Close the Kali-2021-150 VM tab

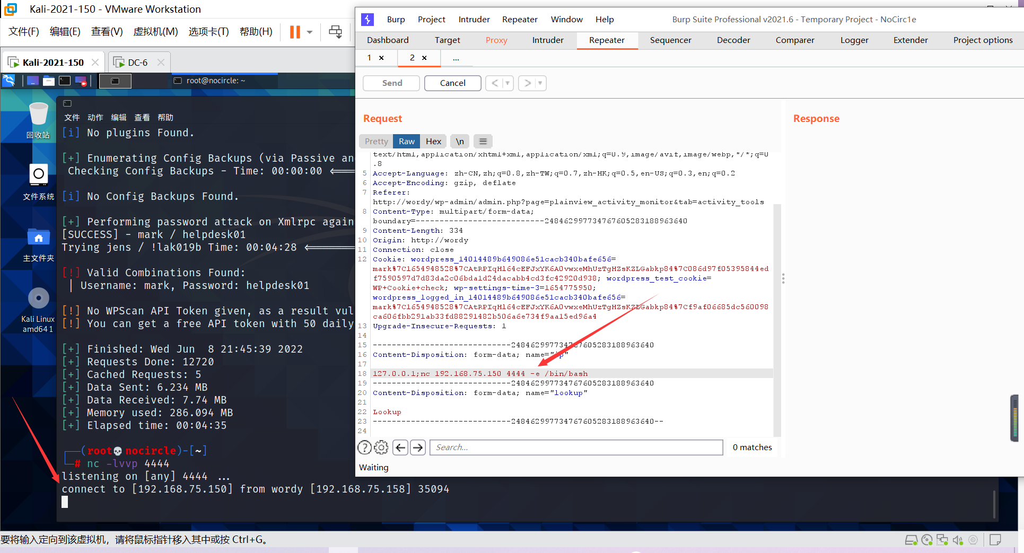(x=95, y=63)
